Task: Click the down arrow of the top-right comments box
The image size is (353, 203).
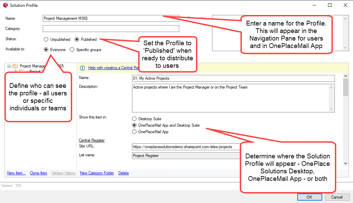Action: [x=346, y=48]
